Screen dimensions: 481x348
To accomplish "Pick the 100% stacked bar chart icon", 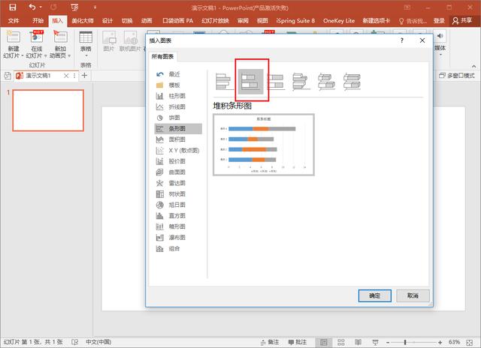I will 276,81.
